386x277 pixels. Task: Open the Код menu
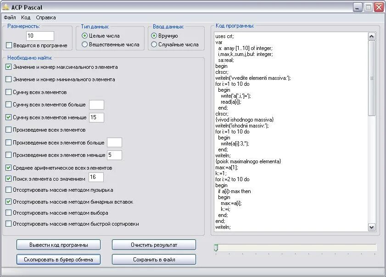click(x=26, y=17)
